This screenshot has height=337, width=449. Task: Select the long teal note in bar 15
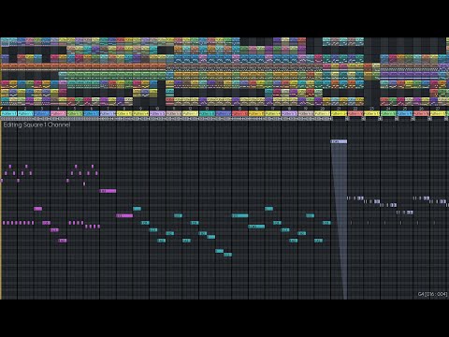240,215
